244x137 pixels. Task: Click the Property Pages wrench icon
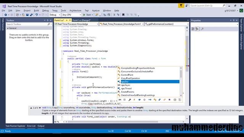pyautogui.click(x=202, y=29)
